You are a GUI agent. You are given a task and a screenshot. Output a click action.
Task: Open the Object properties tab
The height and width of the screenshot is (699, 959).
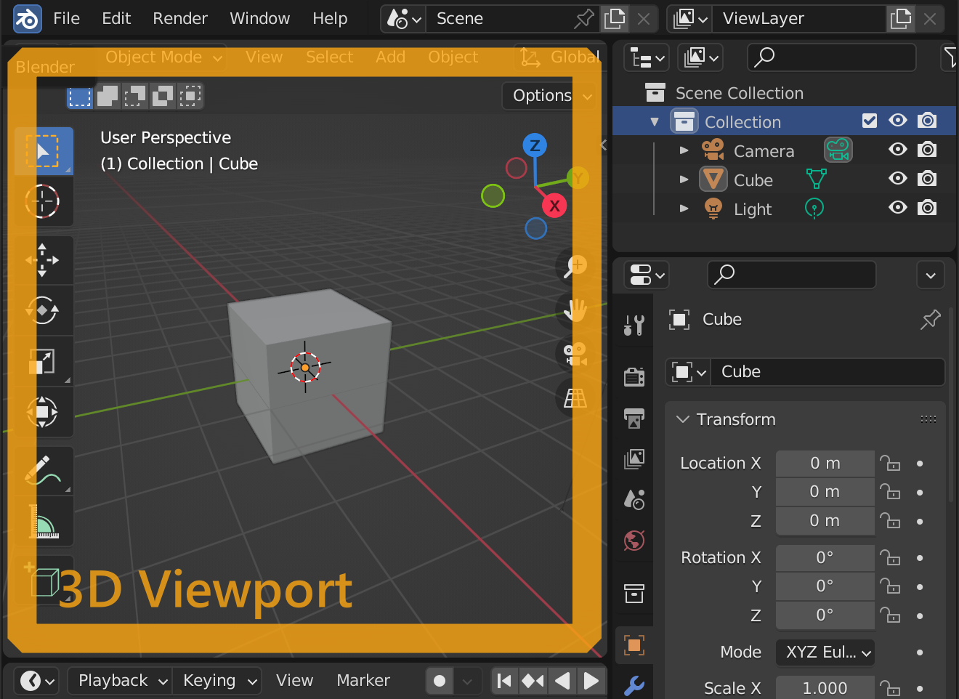tap(634, 645)
